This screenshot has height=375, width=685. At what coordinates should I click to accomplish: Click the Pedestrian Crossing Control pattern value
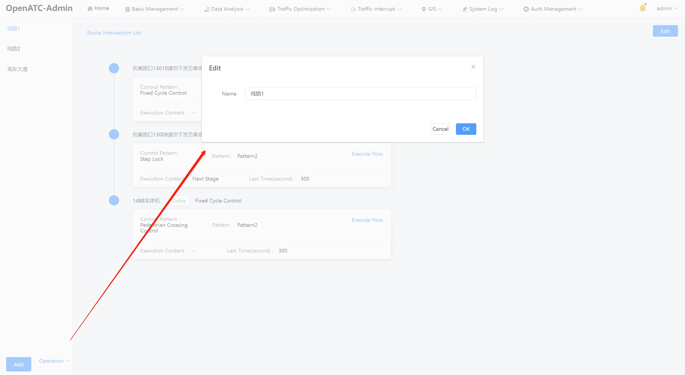point(164,228)
